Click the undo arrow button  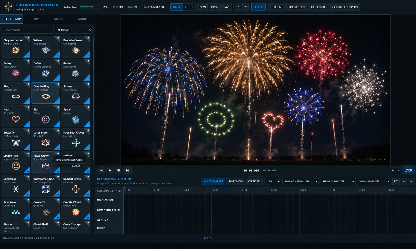click(x=238, y=7)
